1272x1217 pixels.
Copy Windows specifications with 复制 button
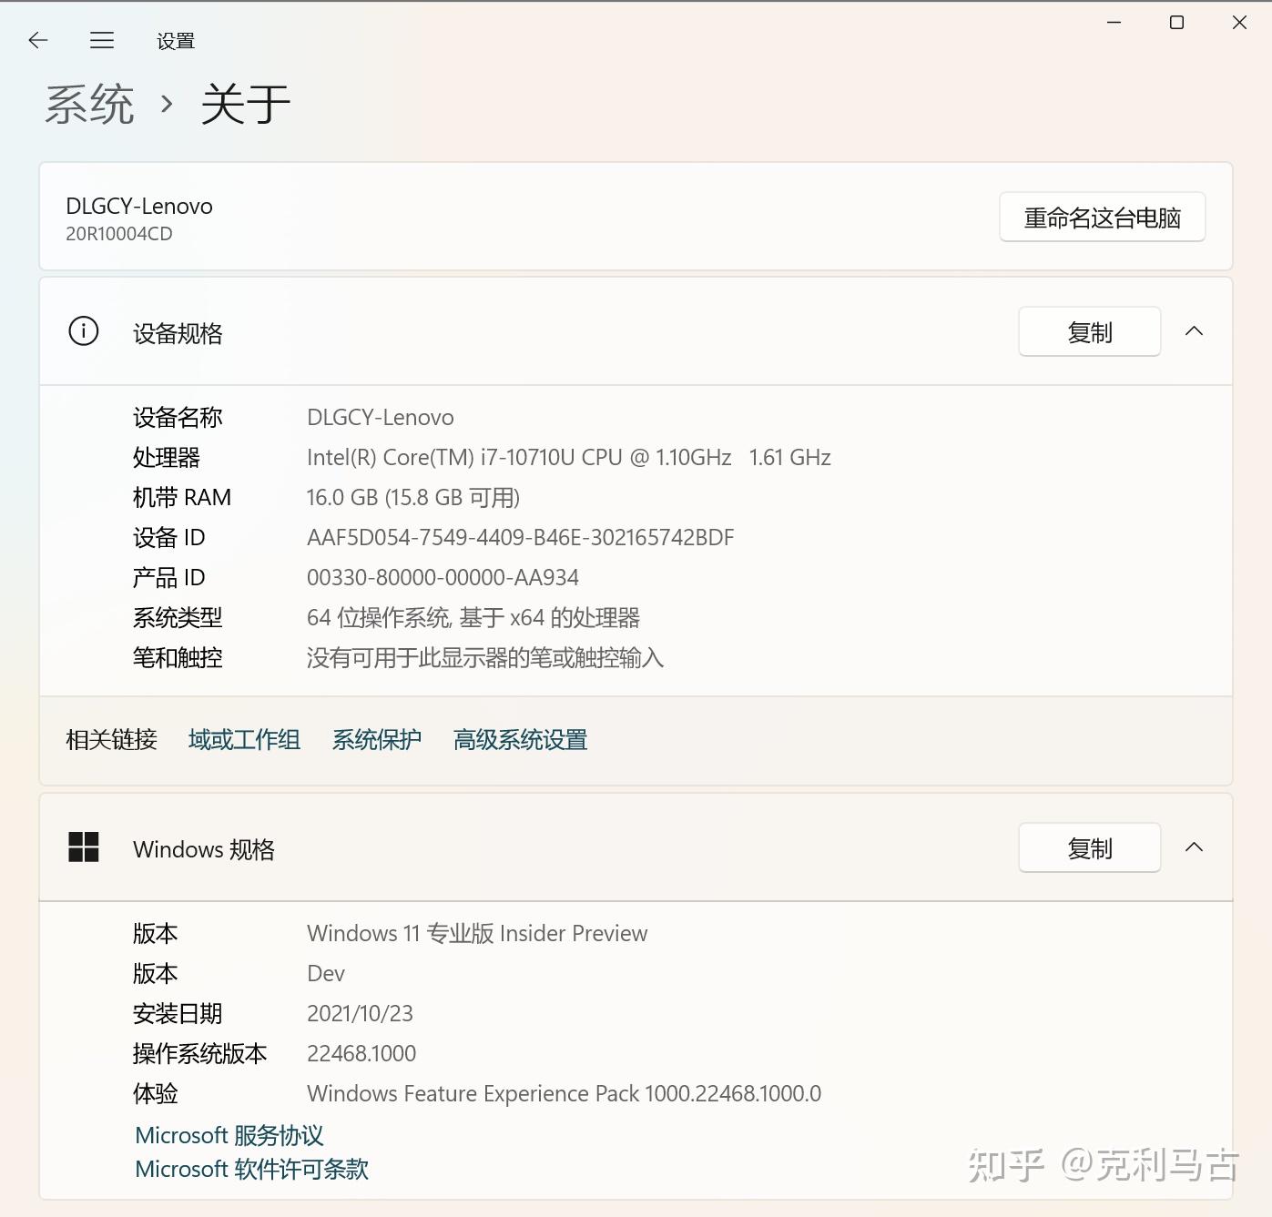pyautogui.click(x=1089, y=848)
